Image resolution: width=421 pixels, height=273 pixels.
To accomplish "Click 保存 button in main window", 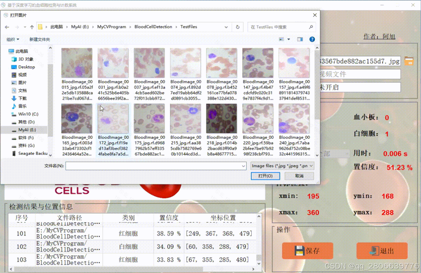I will (x=307, y=251).
